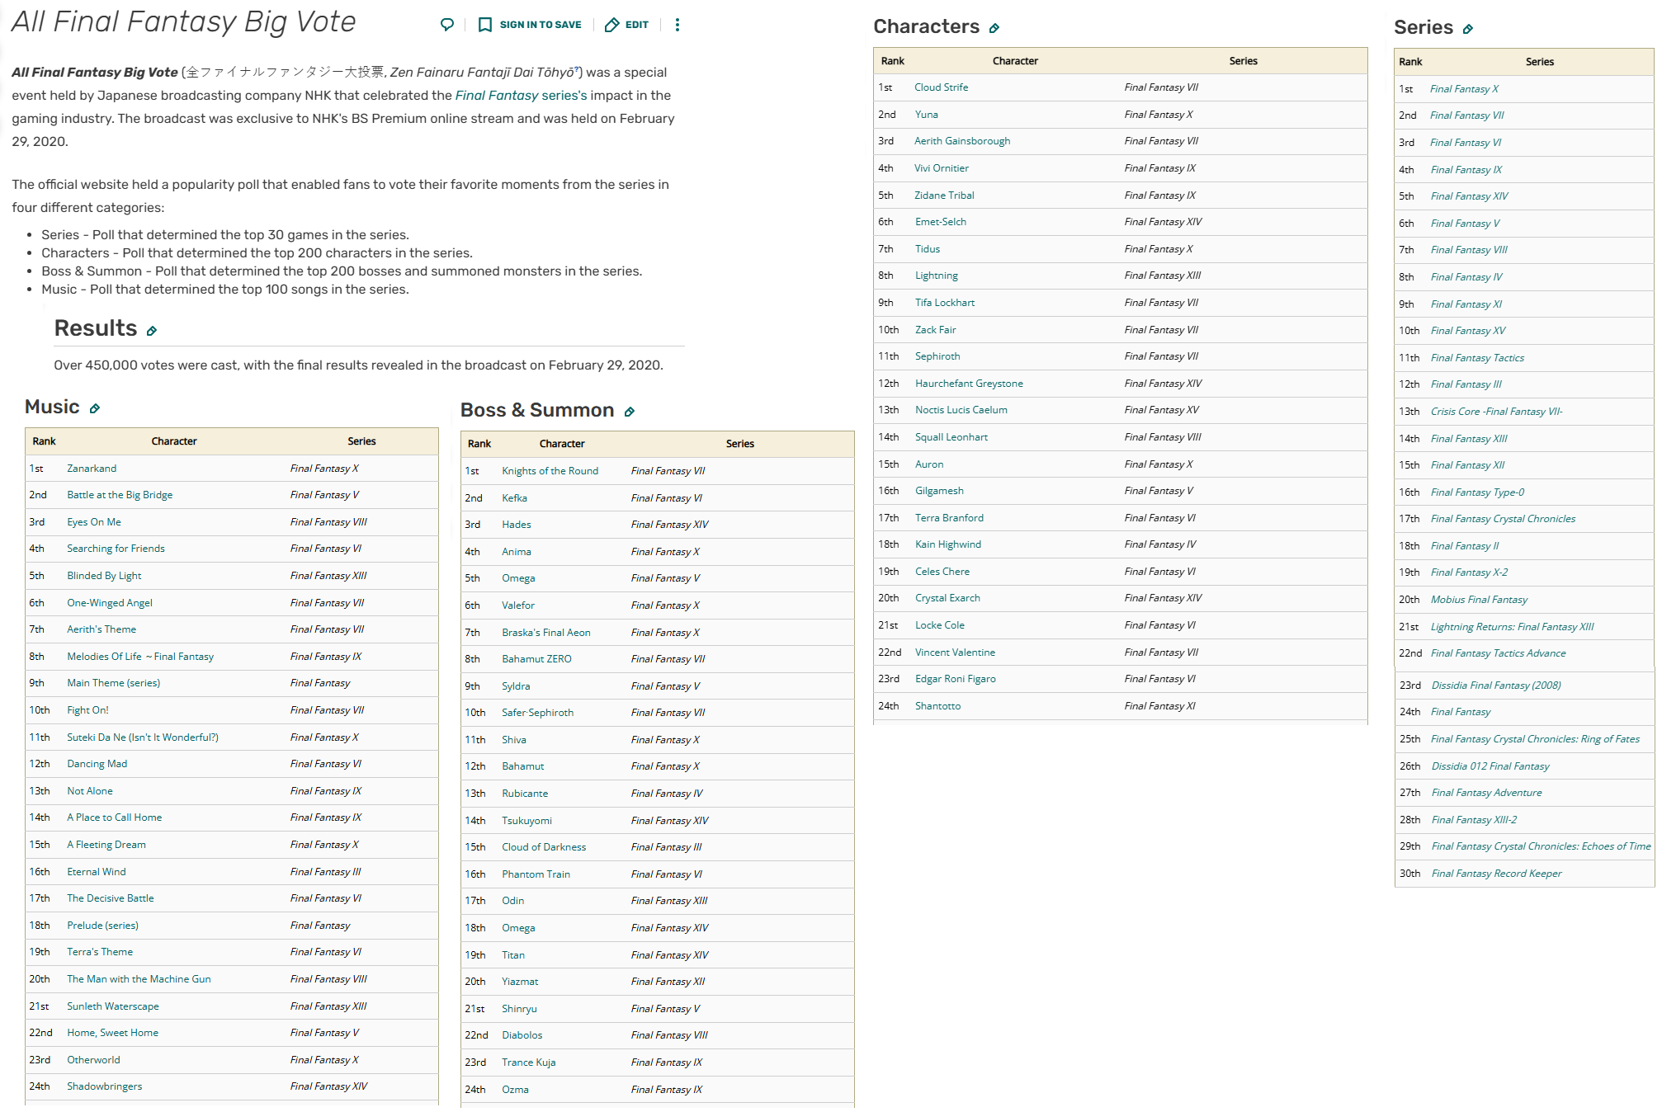Open the Emet-Selch character link
Viewport: 1662px width, 1112px height.
coord(940,222)
